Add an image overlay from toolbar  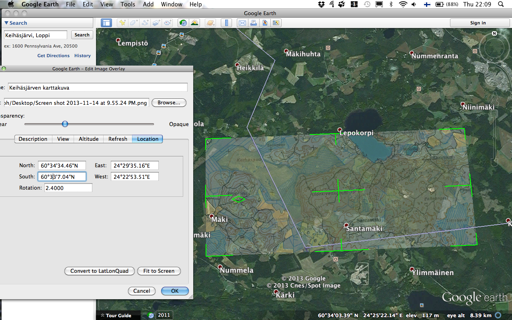pos(157,23)
